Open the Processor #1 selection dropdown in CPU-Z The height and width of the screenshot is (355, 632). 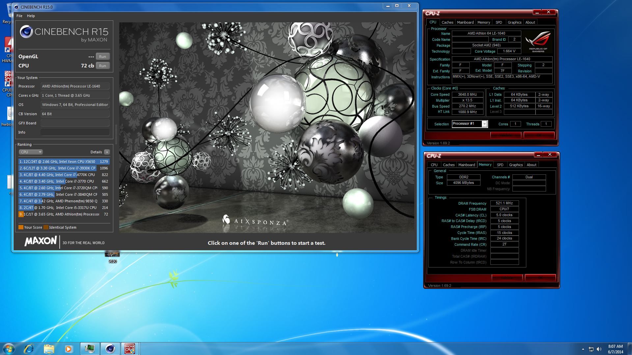484,124
